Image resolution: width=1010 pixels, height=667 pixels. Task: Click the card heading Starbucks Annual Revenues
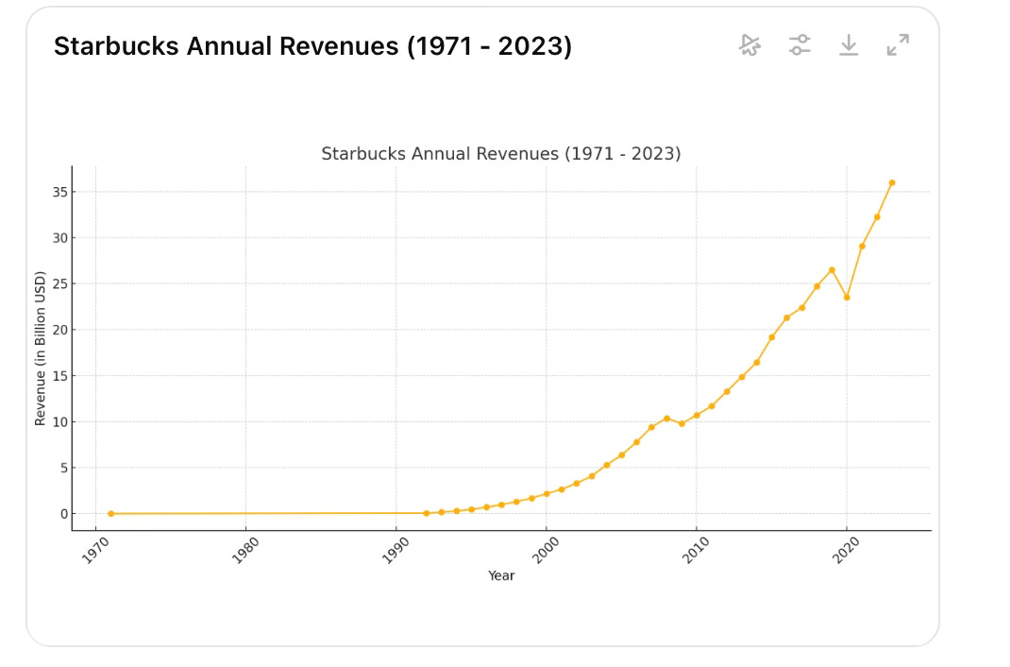click(x=312, y=46)
